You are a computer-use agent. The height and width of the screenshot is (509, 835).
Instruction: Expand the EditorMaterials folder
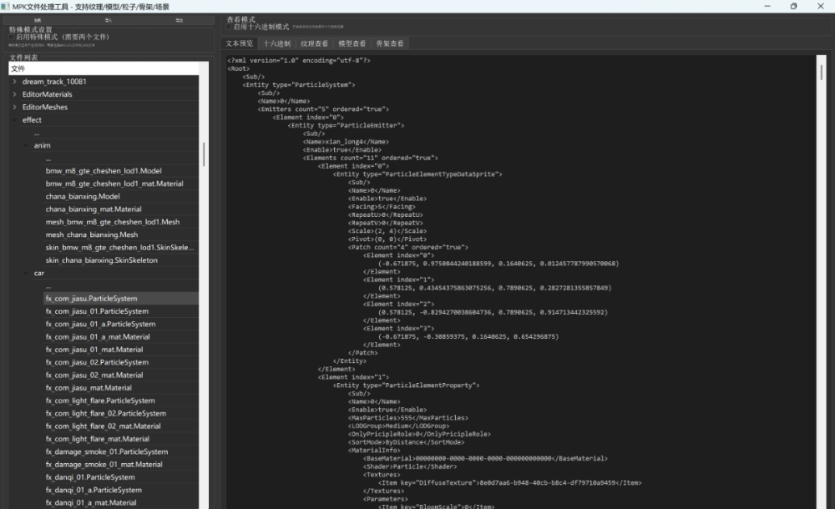[14, 94]
